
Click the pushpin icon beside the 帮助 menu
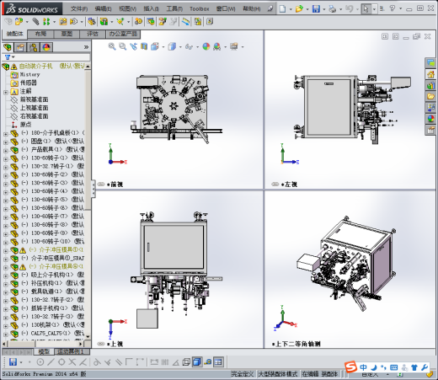click(270, 9)
